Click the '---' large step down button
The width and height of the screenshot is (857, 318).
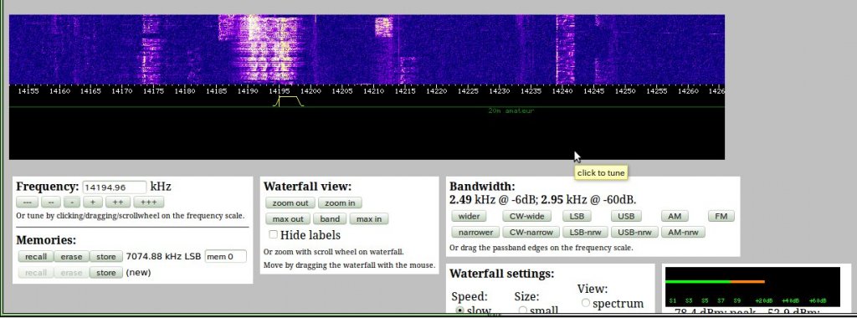28,203
